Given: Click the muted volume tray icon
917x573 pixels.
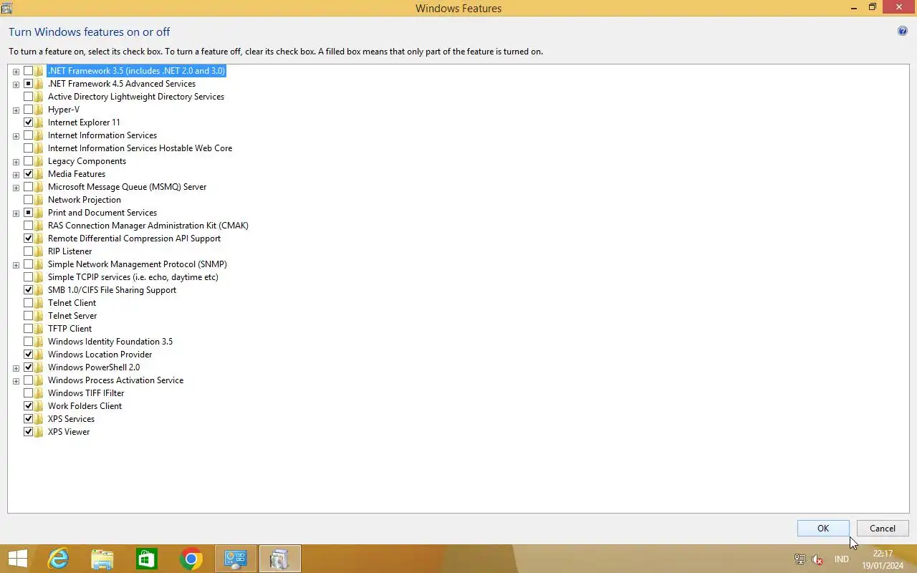Looking at the screenshot, I should [817, 559].
